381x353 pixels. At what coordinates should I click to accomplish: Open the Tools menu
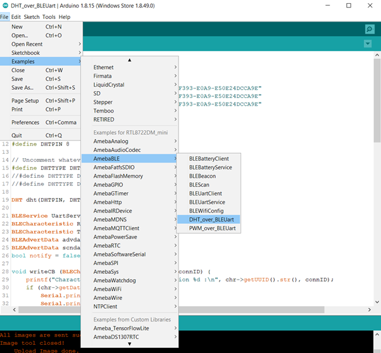pos(49,16)
